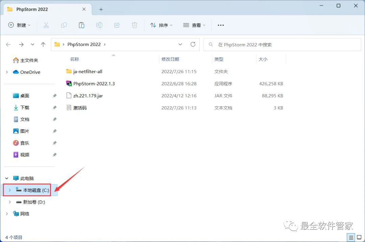Image resolution: width=365 pixels, height=242 pixels.
Task: Add a new tab with plus button
Action: [101, 9]
